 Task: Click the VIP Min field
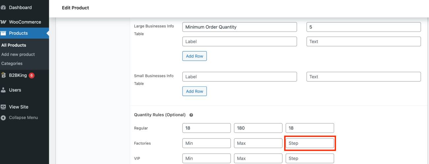(x=207, y=158)
